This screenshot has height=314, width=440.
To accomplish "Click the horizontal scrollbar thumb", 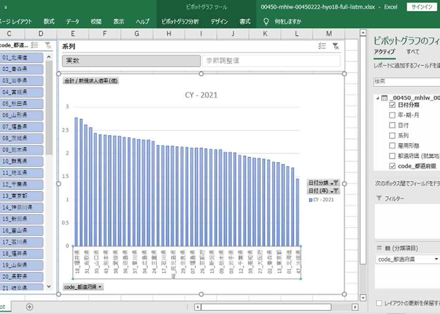I will click(266, 307).
